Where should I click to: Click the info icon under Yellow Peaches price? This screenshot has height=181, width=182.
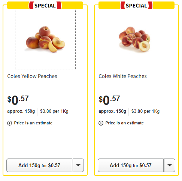pos(9,123)
